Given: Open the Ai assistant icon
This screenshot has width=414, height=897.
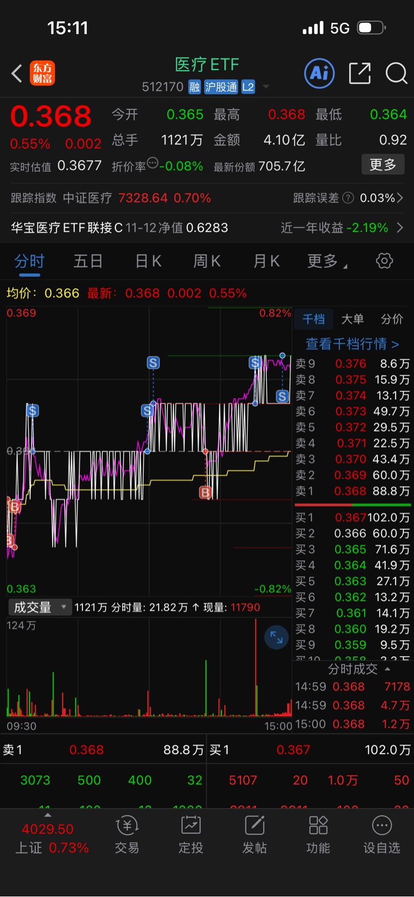Looking at the screenshot, I should pos(320,73).
